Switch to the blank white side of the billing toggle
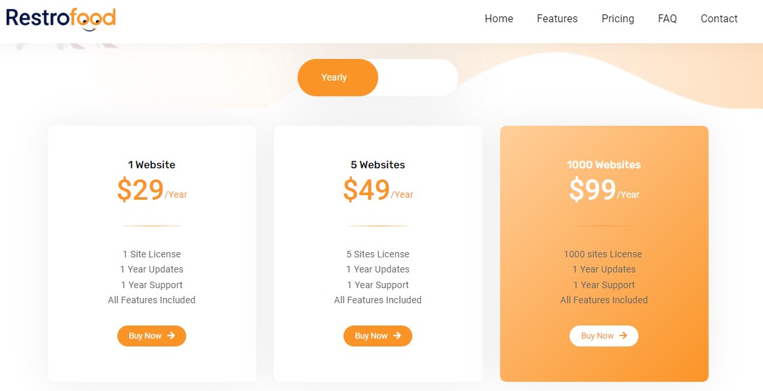Viewport: 763px width, 391px height. coord(418,77)
